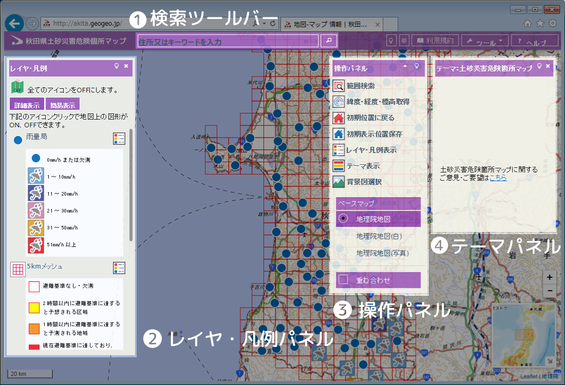Click 初期表示位置保存 blue house icon
565x385 pixels.
point(338,134)
